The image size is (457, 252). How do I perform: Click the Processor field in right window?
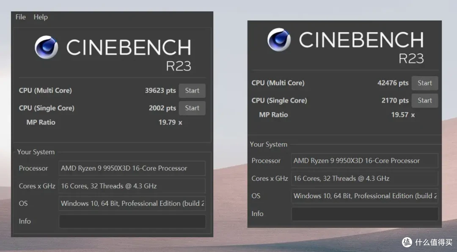coord(365,161)
